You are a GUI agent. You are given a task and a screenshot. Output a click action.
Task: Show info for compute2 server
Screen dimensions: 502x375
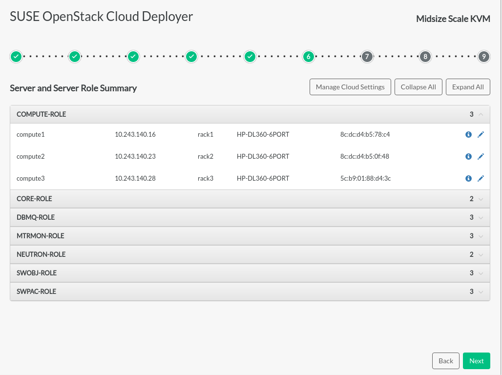point(468,157)
